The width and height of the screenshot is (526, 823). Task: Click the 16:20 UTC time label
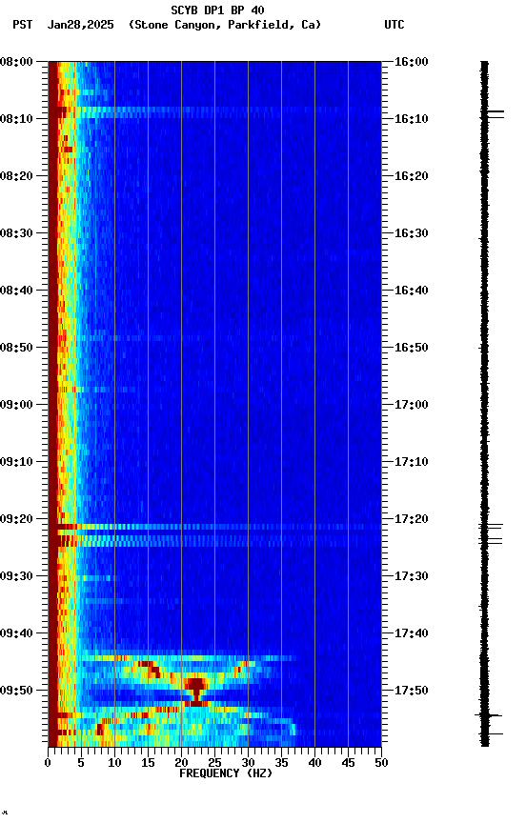point(411,176)
